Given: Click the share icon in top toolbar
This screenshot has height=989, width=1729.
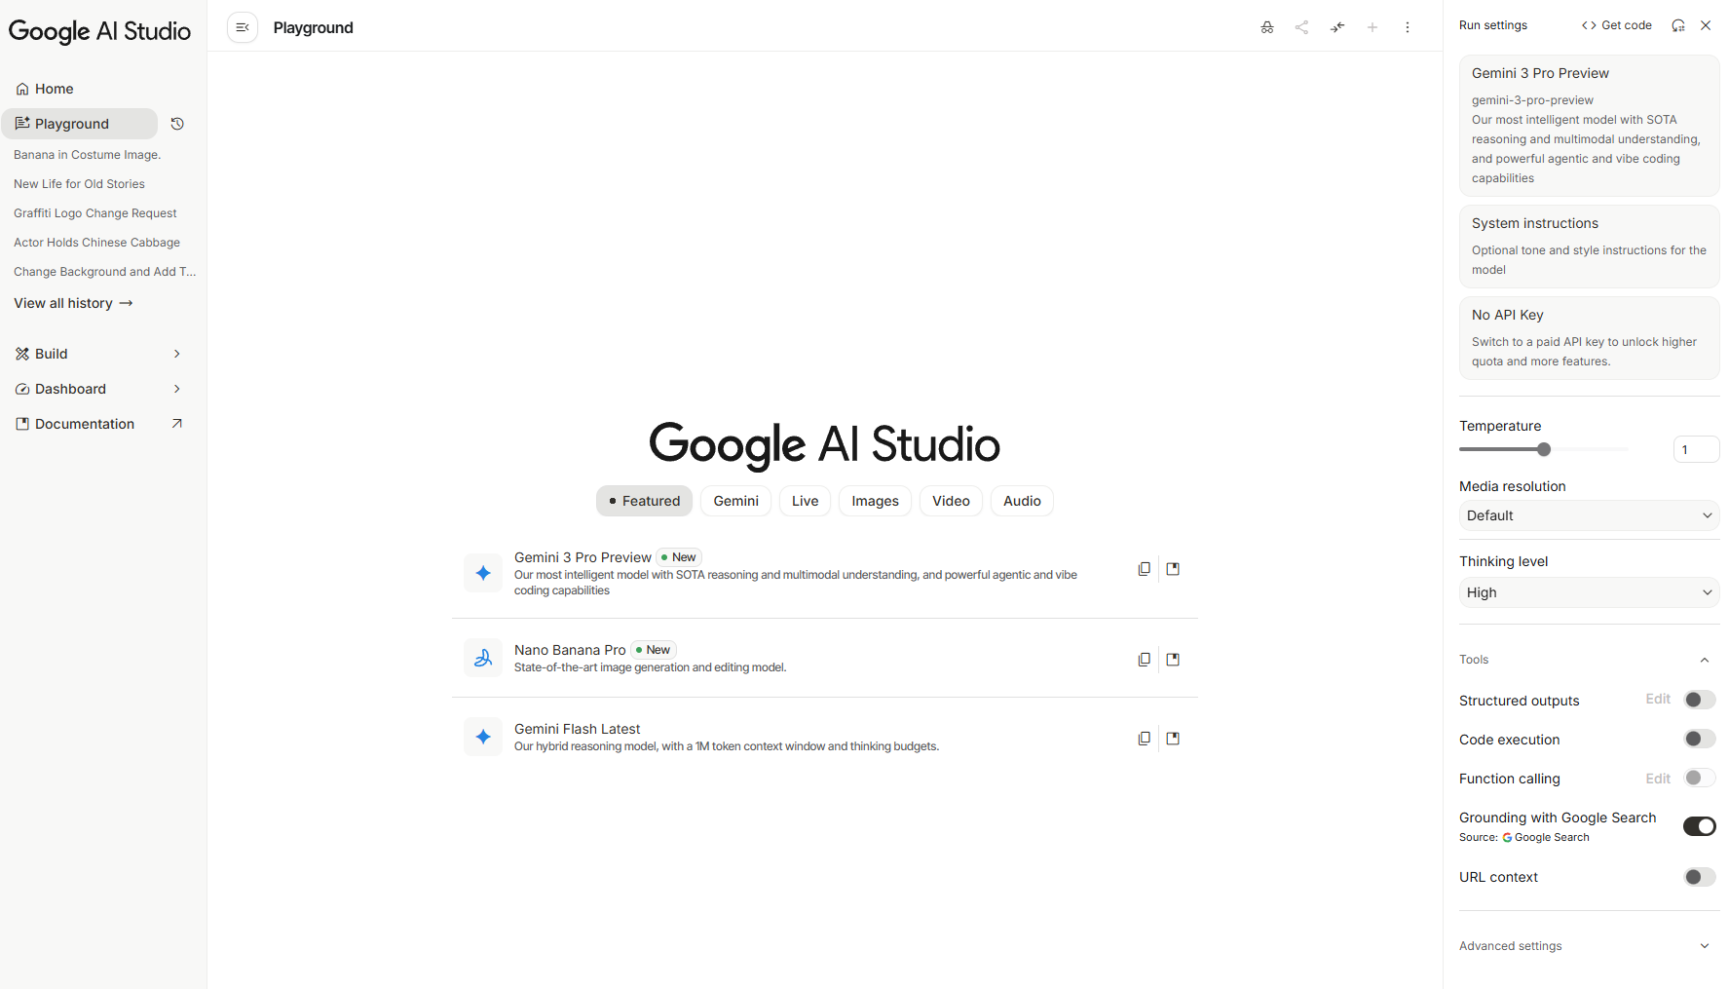Looking at the screenshot, I should (x=1301, y=27).
